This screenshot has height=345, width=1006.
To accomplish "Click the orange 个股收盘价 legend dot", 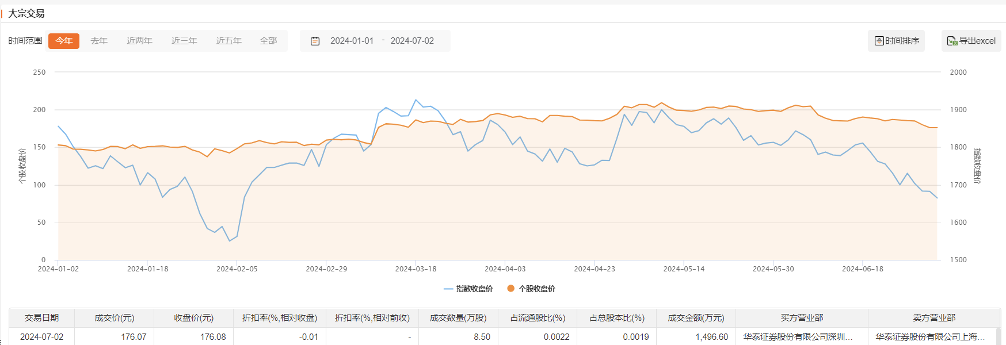I will pyautogui.click(x=510, y=289).
